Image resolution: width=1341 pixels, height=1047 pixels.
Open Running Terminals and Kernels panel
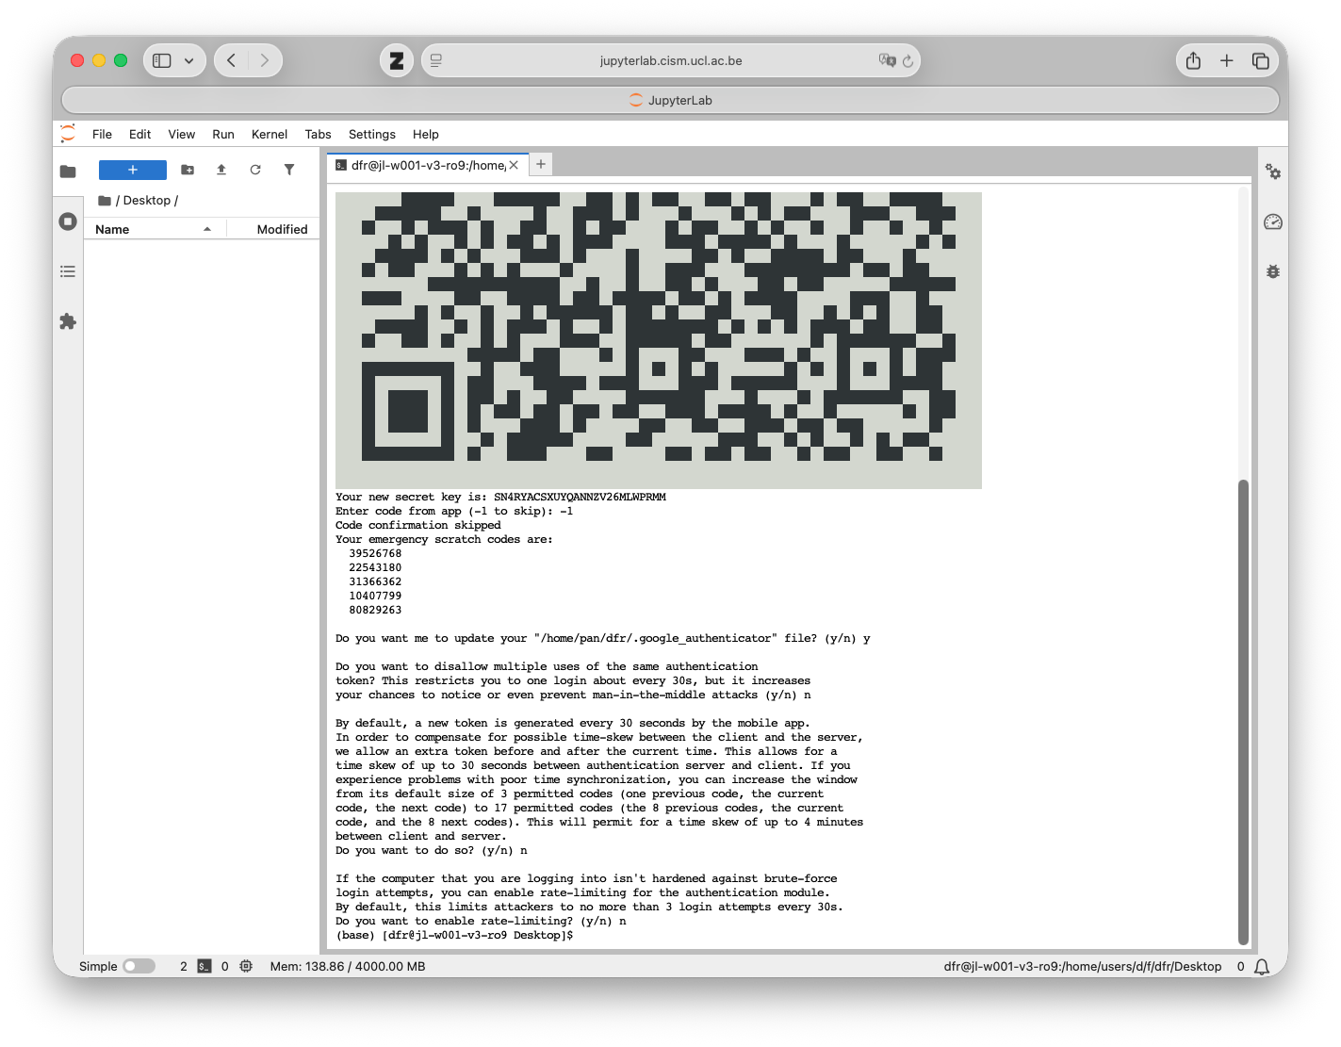[x=68, y=221]
